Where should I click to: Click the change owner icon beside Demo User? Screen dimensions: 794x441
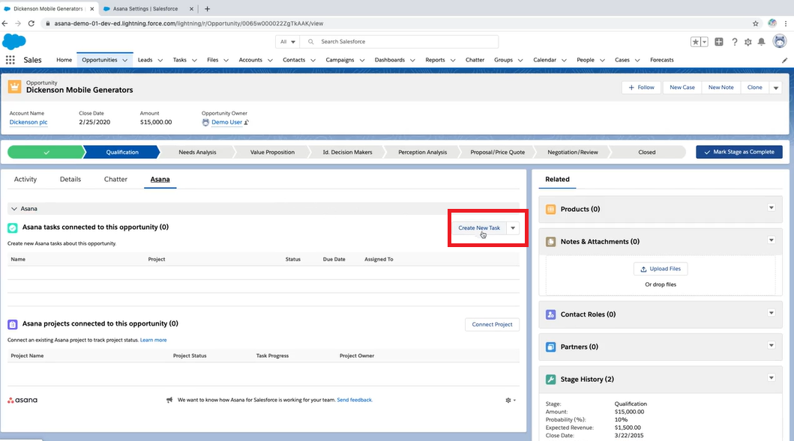[x=247, y=122]
